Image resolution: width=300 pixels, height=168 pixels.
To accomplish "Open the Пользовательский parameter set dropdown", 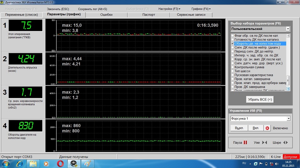I will [x=288, y=29].
